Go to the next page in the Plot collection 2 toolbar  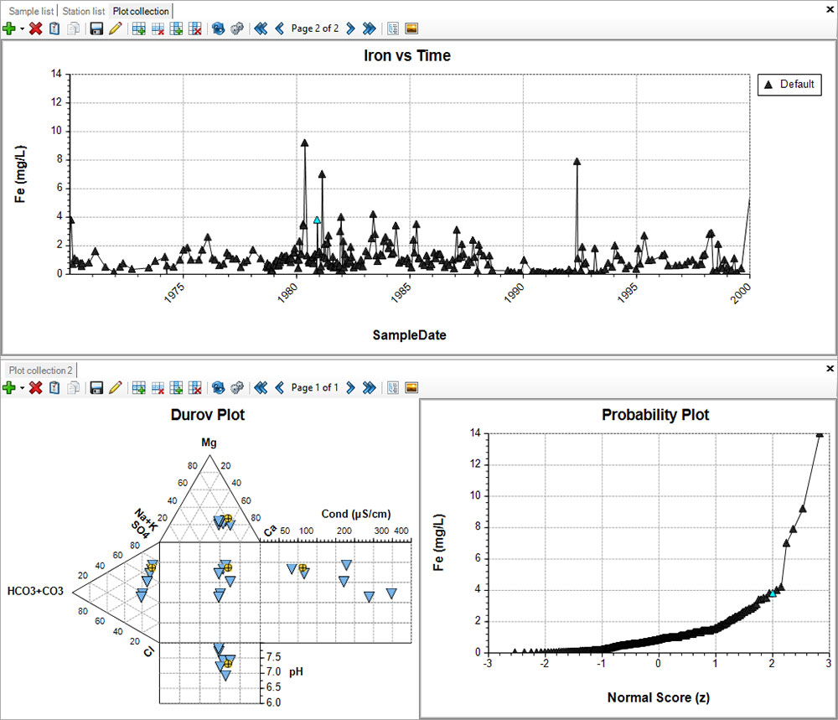pos(350,388)
